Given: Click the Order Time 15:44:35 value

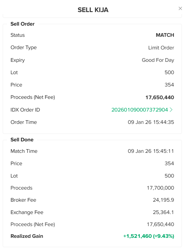Looking at the screenshot, I should pos(151,122).
